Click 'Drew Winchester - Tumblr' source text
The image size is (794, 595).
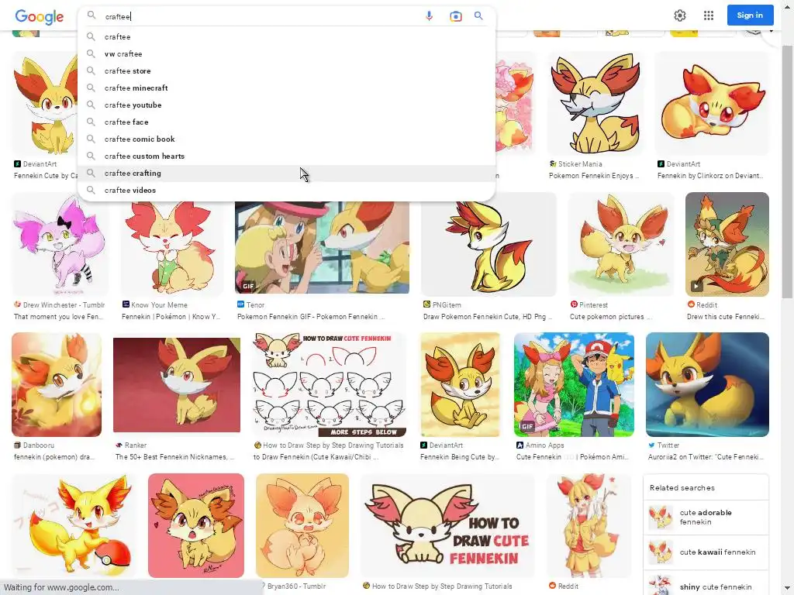click(x=64, y=305)
